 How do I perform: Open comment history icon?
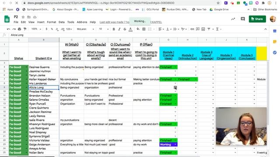[243, 19]
